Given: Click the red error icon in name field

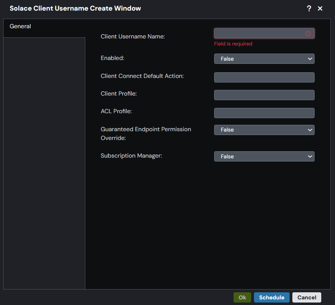Looking at the screenshot, I should (308, 33).
